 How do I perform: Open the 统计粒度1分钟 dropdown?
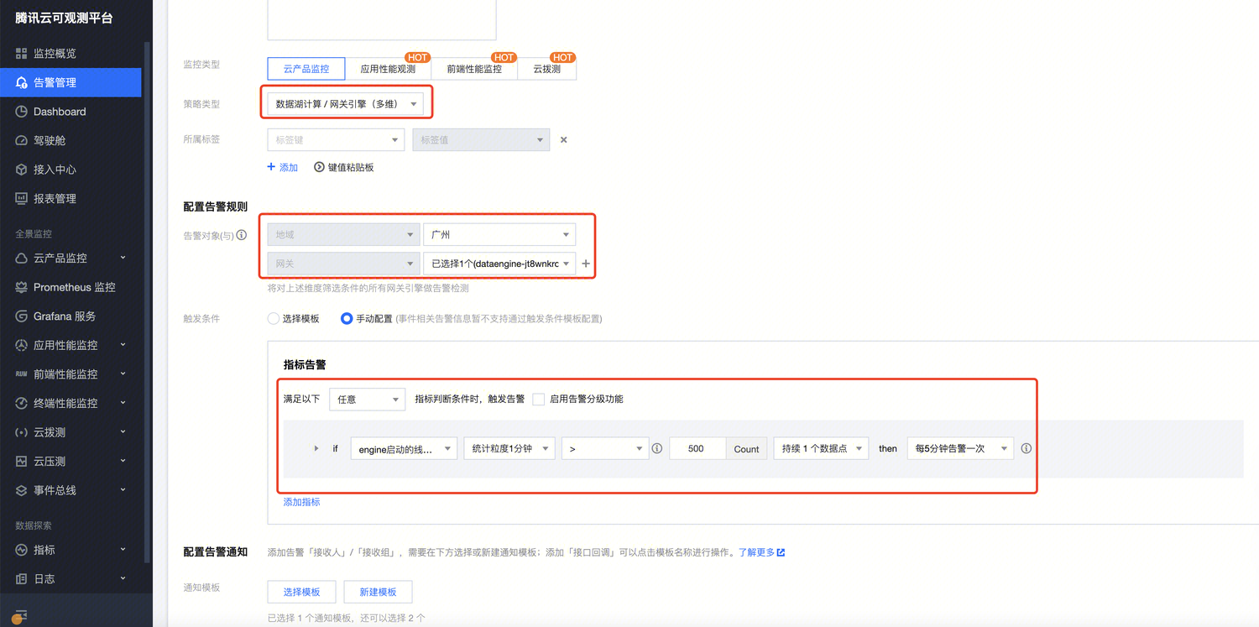coord(509,449)
